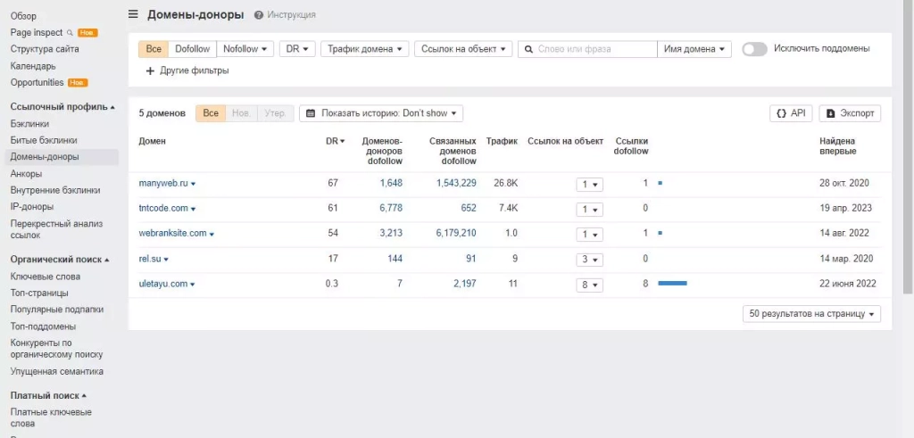
Task: Open Конкуренты по органическому поиску
Action: point(56,348)
